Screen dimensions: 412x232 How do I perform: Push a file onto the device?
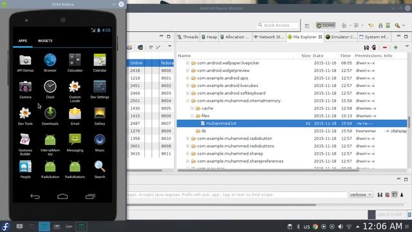tap(374, 47)
